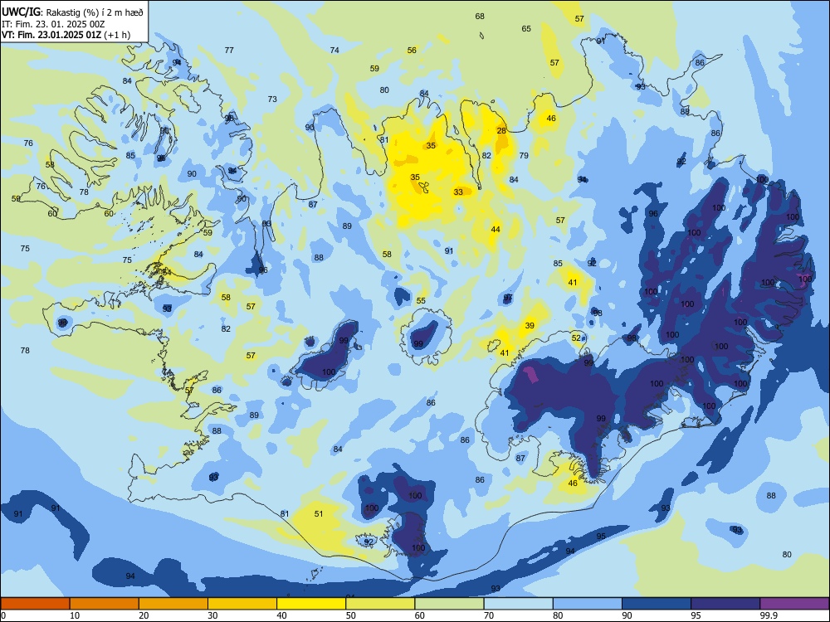Select the 95–99.9 navy legend swatch
830x622 pixels.
pos(725,604)
